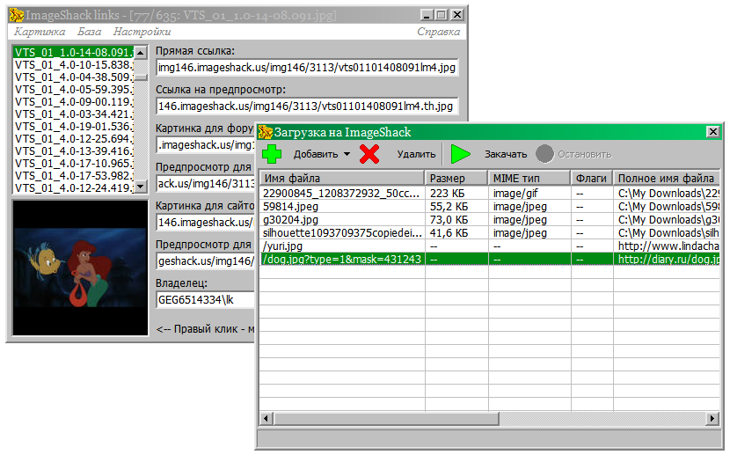Select VTS_01_4.0-12-25.694 in the list
Screen dimensions: 730x455
(74, 139)
